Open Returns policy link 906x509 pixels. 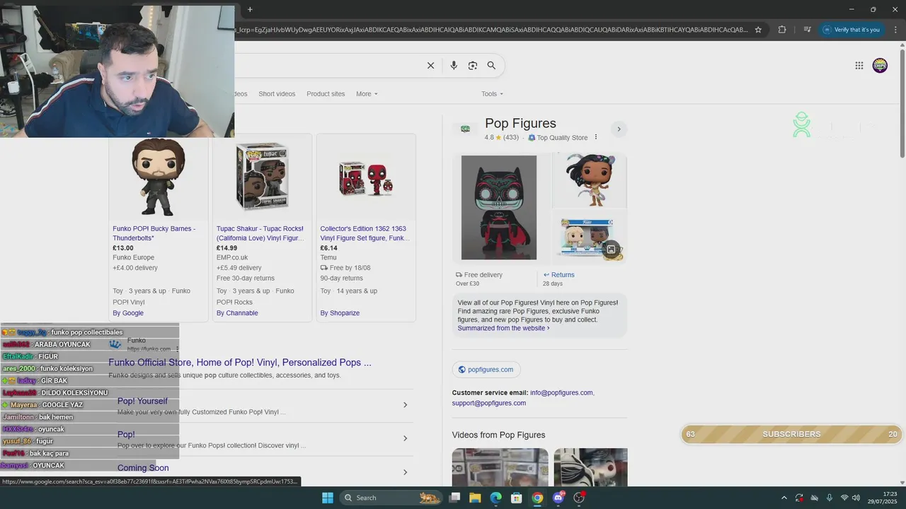(x=558, y=275)
